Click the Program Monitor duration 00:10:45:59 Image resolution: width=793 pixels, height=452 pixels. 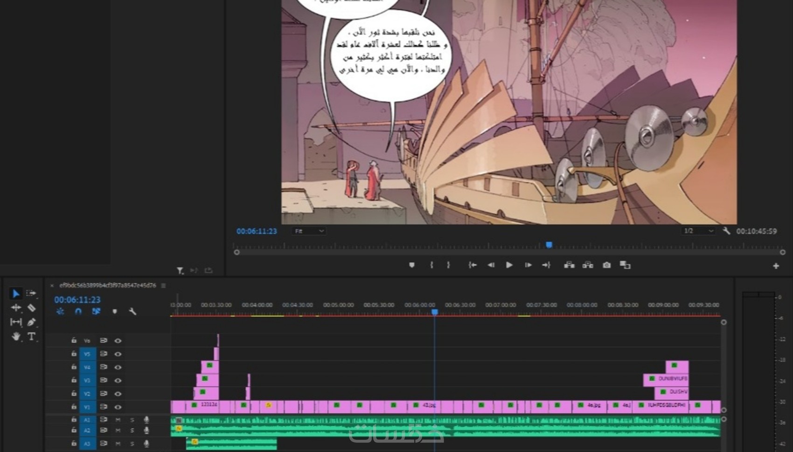tap(757, 231)
